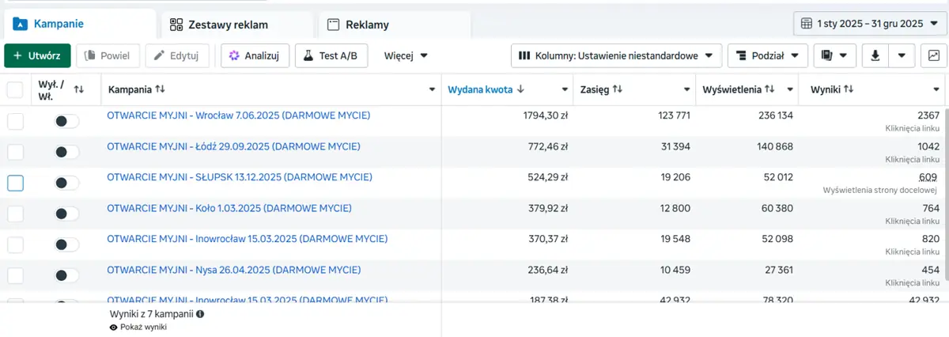
Task: Open Kolumny settings dropdown
Action: 616,55
